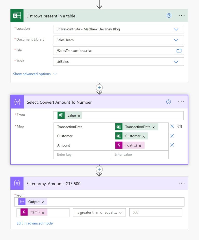
Task: Click the copy icon beside TransactionDate mapping row
Action: click(x=180, y=126)
